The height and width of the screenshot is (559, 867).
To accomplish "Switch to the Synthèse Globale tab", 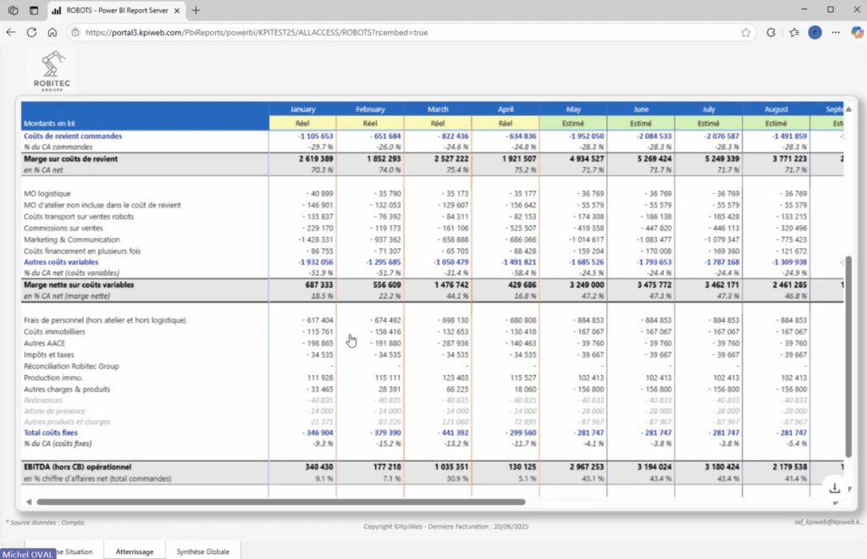I will [x=202, y=551].
